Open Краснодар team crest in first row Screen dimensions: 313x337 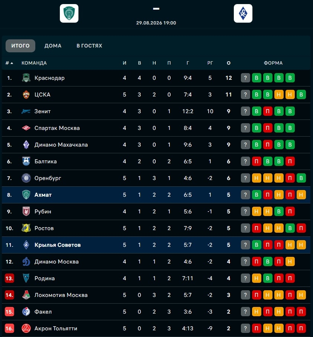point(26,78)
